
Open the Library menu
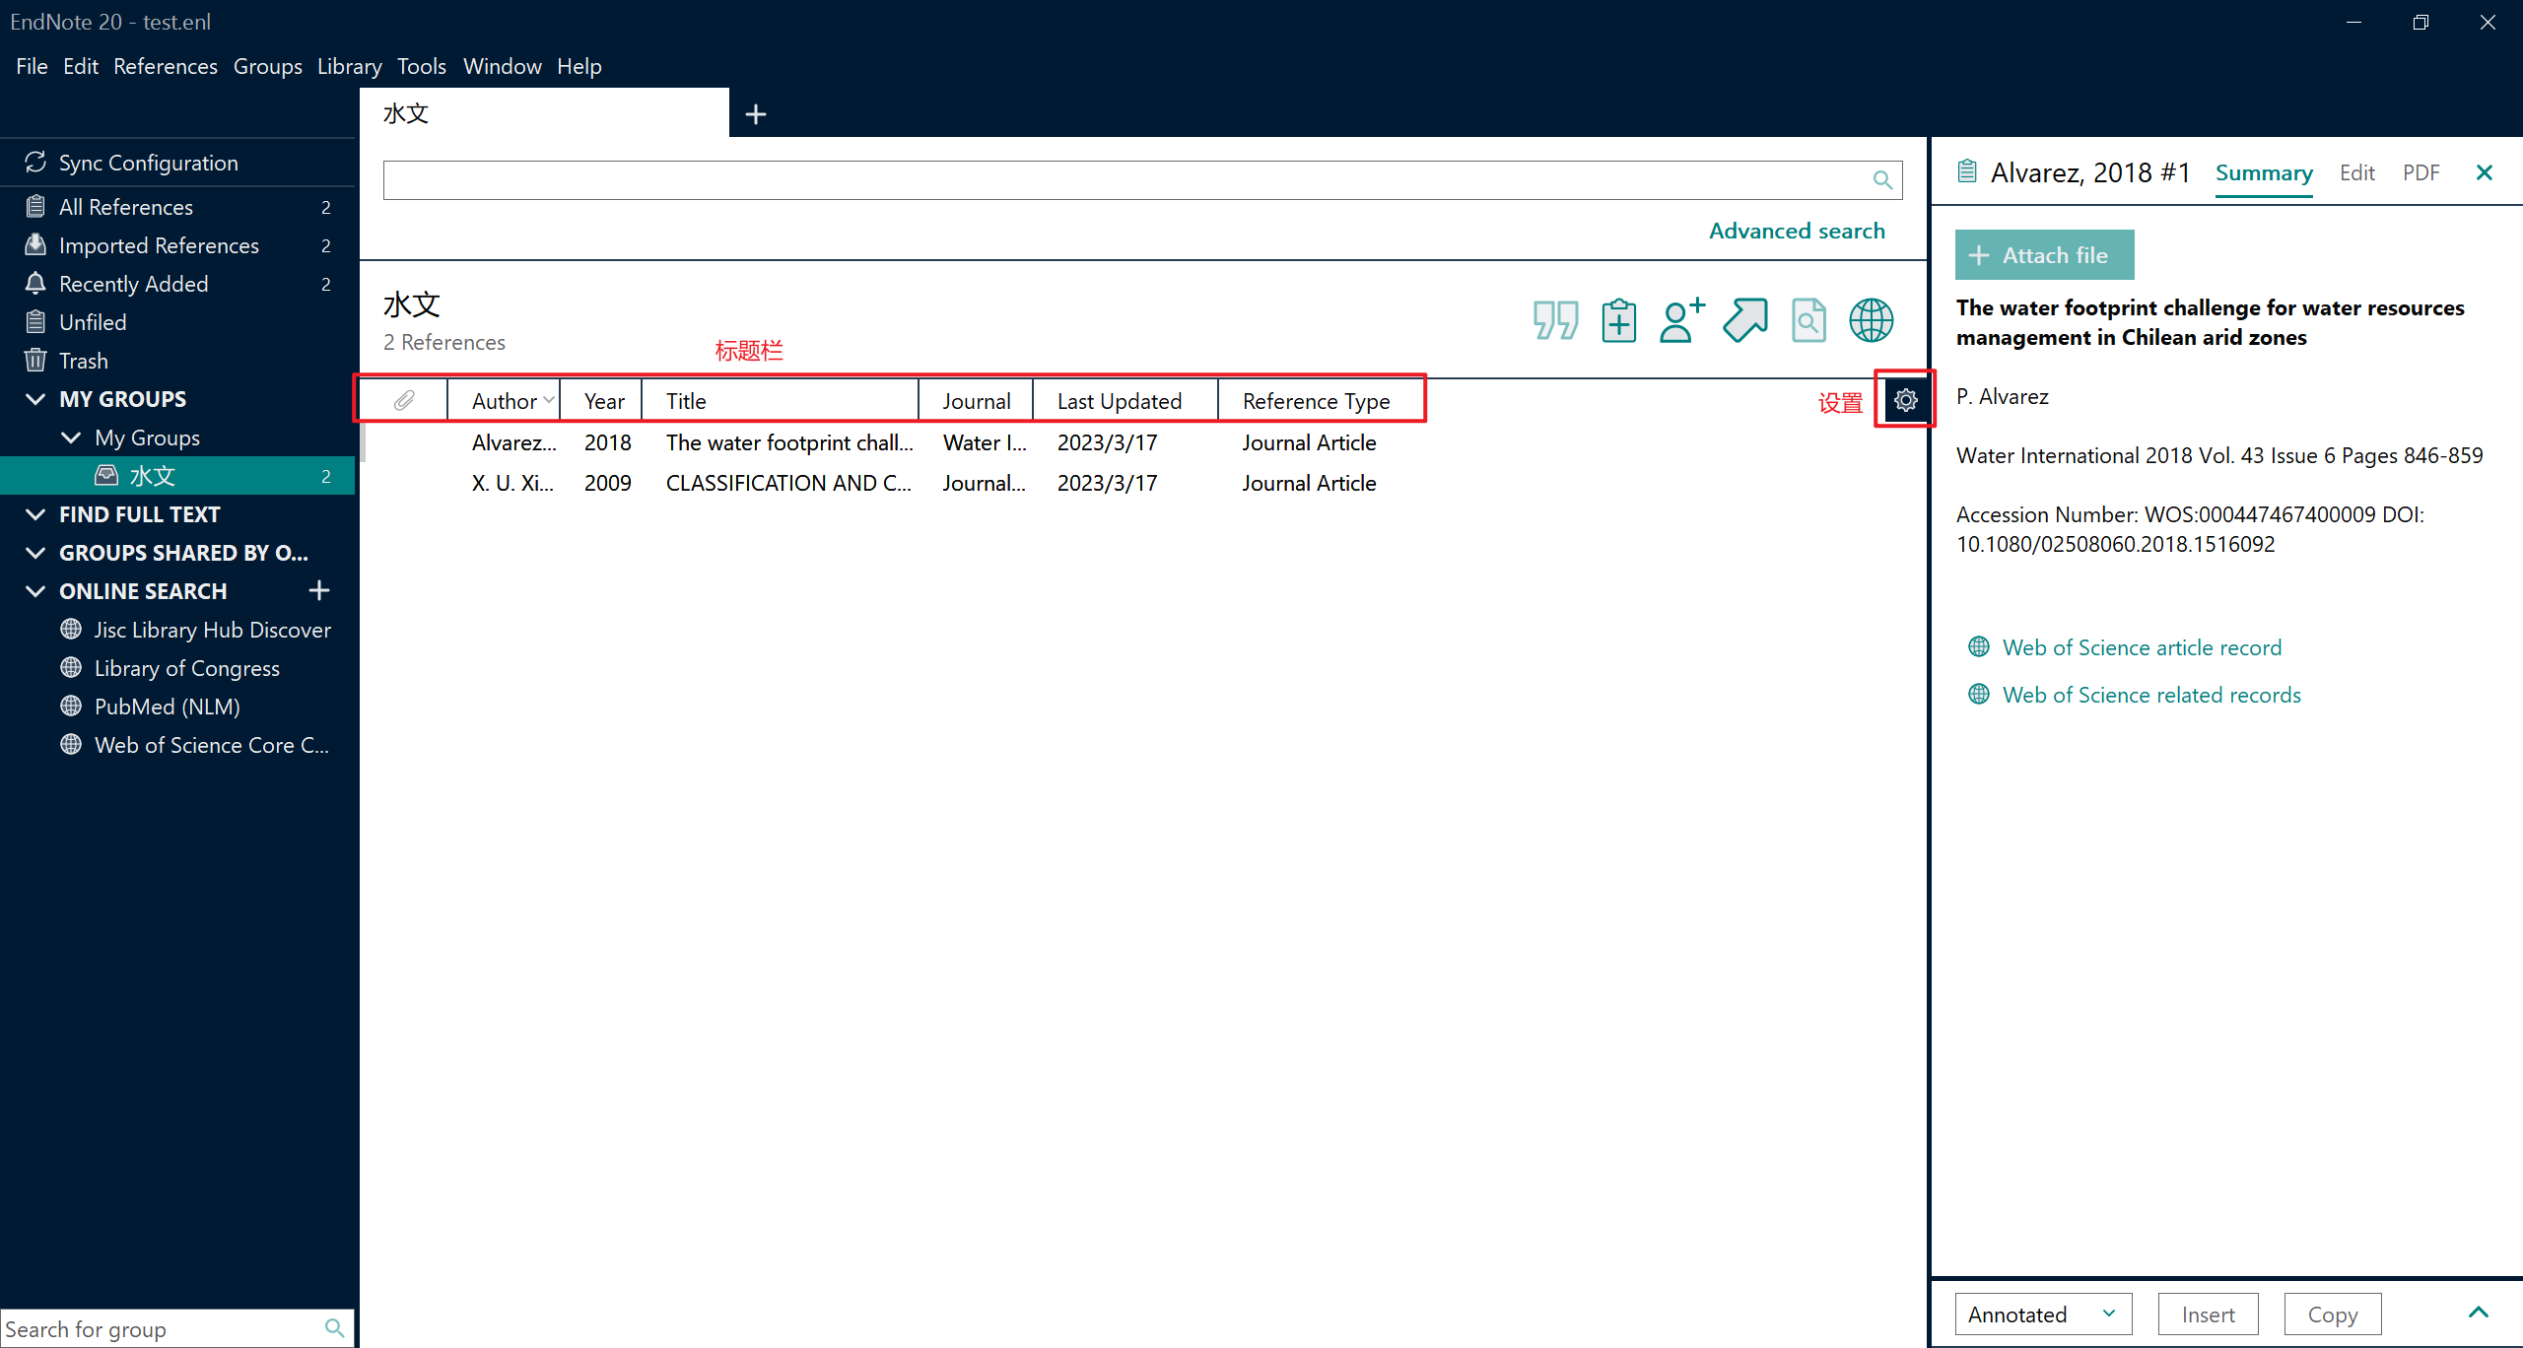click(x=349, y=66)
